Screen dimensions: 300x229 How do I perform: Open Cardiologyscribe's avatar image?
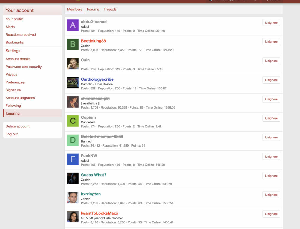coord(73,82)
